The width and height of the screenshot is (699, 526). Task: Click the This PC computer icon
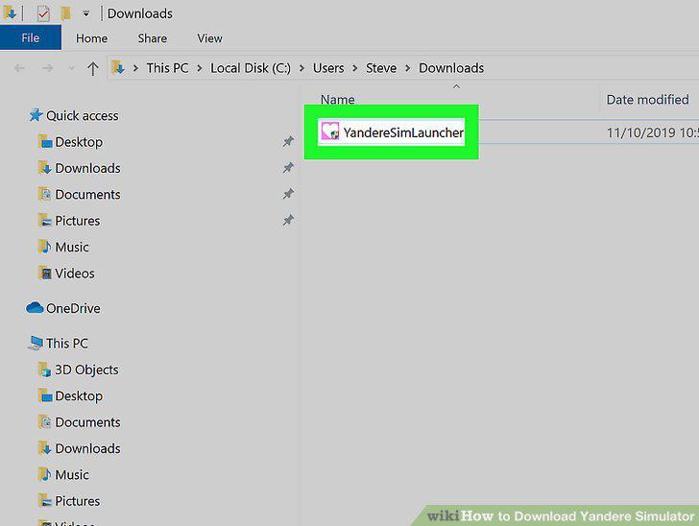(36, 344)
